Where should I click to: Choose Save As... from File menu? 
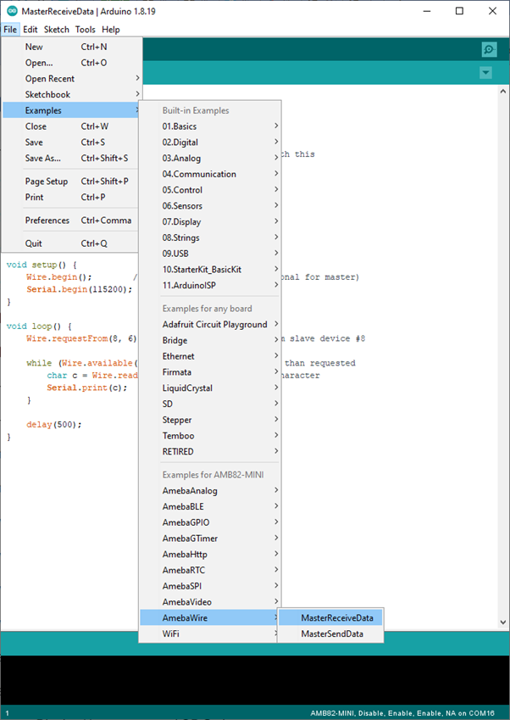pyautogui.click(x=43, y=158)
